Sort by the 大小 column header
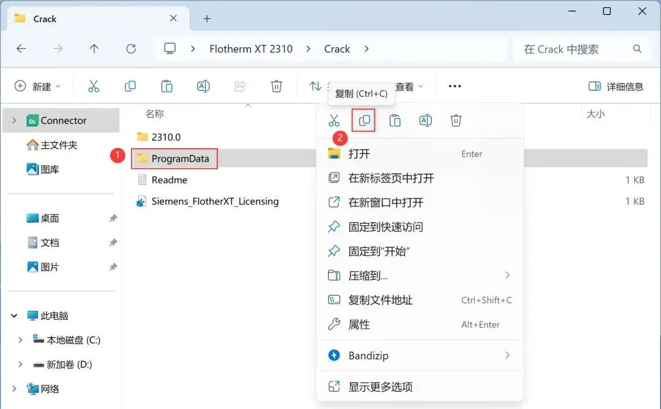661x409 pixels. tap(596, 114)
